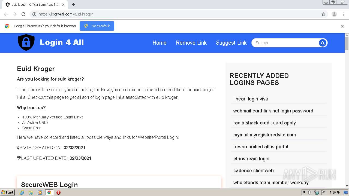Open the Remove Link nav item
This screenshot has width=349, height=196.
(x=191, y=43)
